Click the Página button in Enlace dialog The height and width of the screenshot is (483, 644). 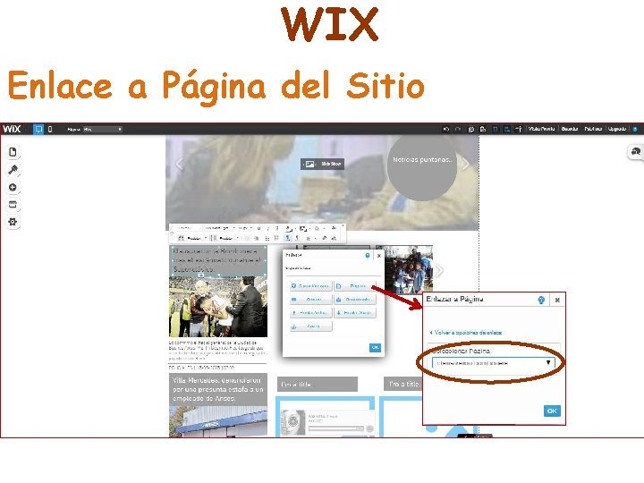coord(354,286)
